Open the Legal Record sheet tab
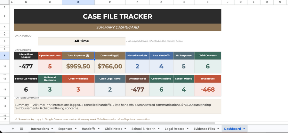This screenshot has width=288, height=133. [174, 129]
